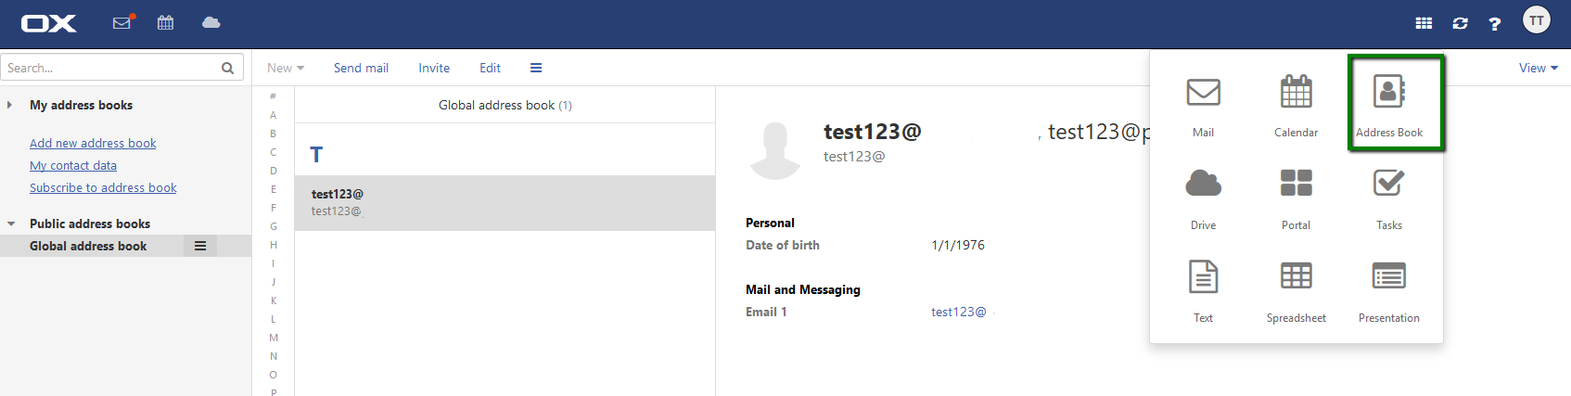Open the Portal app tile
Image resolution: width=1571 pixels, height=396 pixels.
point(1296,197)
